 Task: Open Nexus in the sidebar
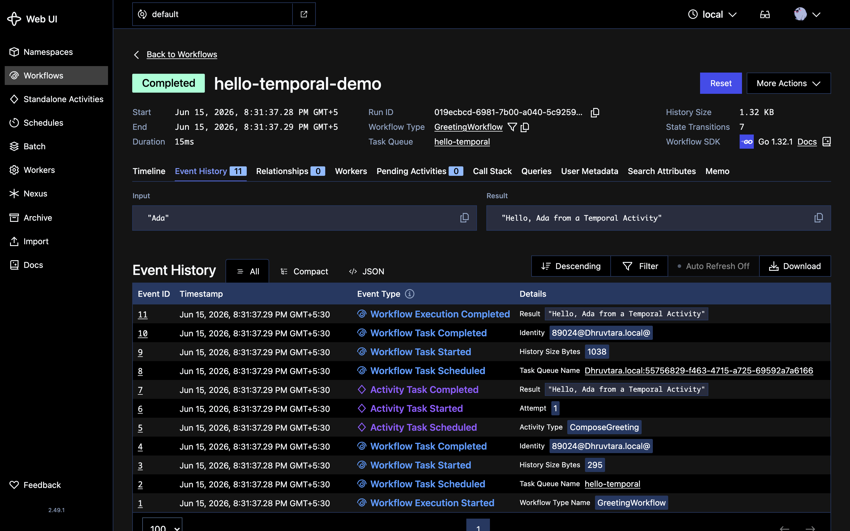[56, 194]
